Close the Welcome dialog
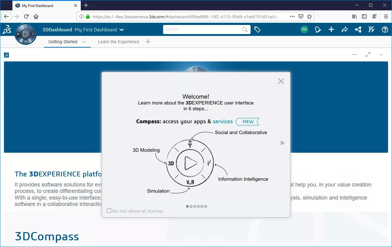 click(x=281, y=81)
